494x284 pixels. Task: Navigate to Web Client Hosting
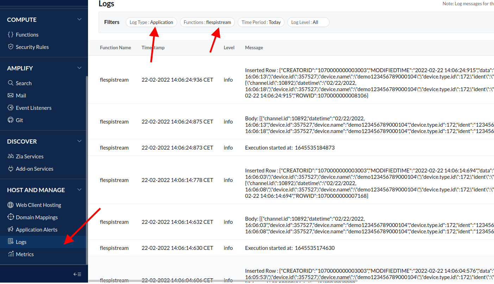[38, 205]
